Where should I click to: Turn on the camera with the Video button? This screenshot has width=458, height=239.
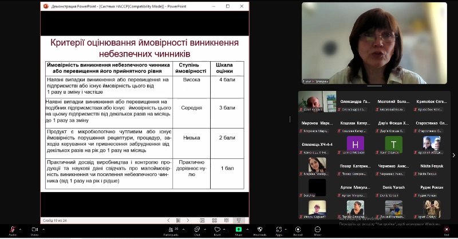tap(35, 231)
